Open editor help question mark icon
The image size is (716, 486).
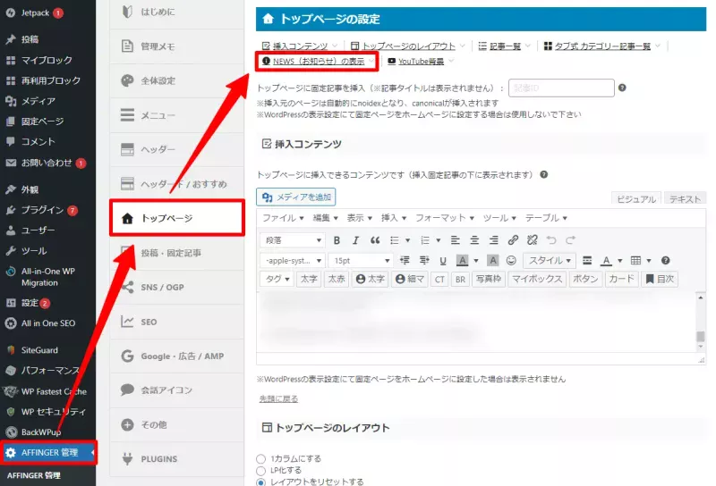[x=665, y=260]
